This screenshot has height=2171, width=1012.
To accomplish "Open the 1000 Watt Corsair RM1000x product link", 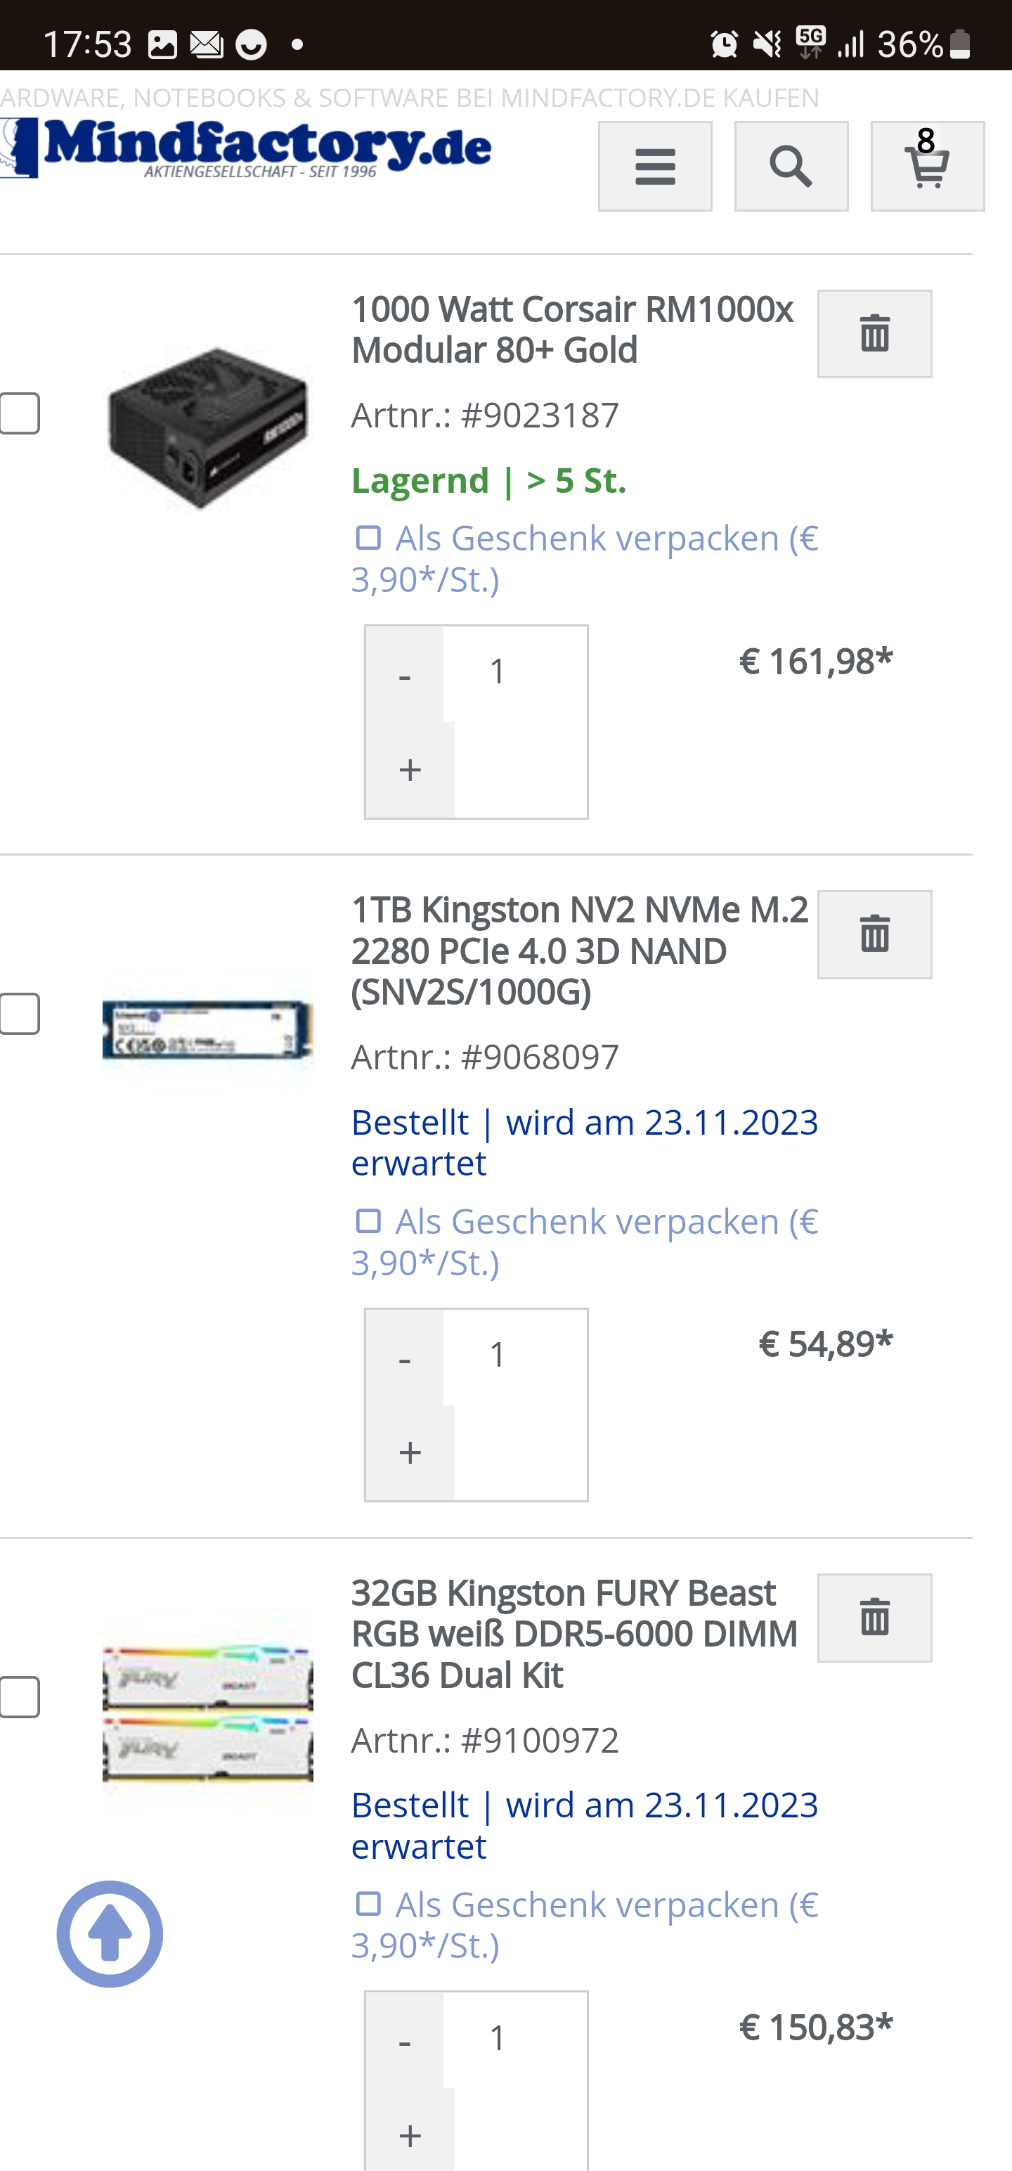I will [572, 330].
